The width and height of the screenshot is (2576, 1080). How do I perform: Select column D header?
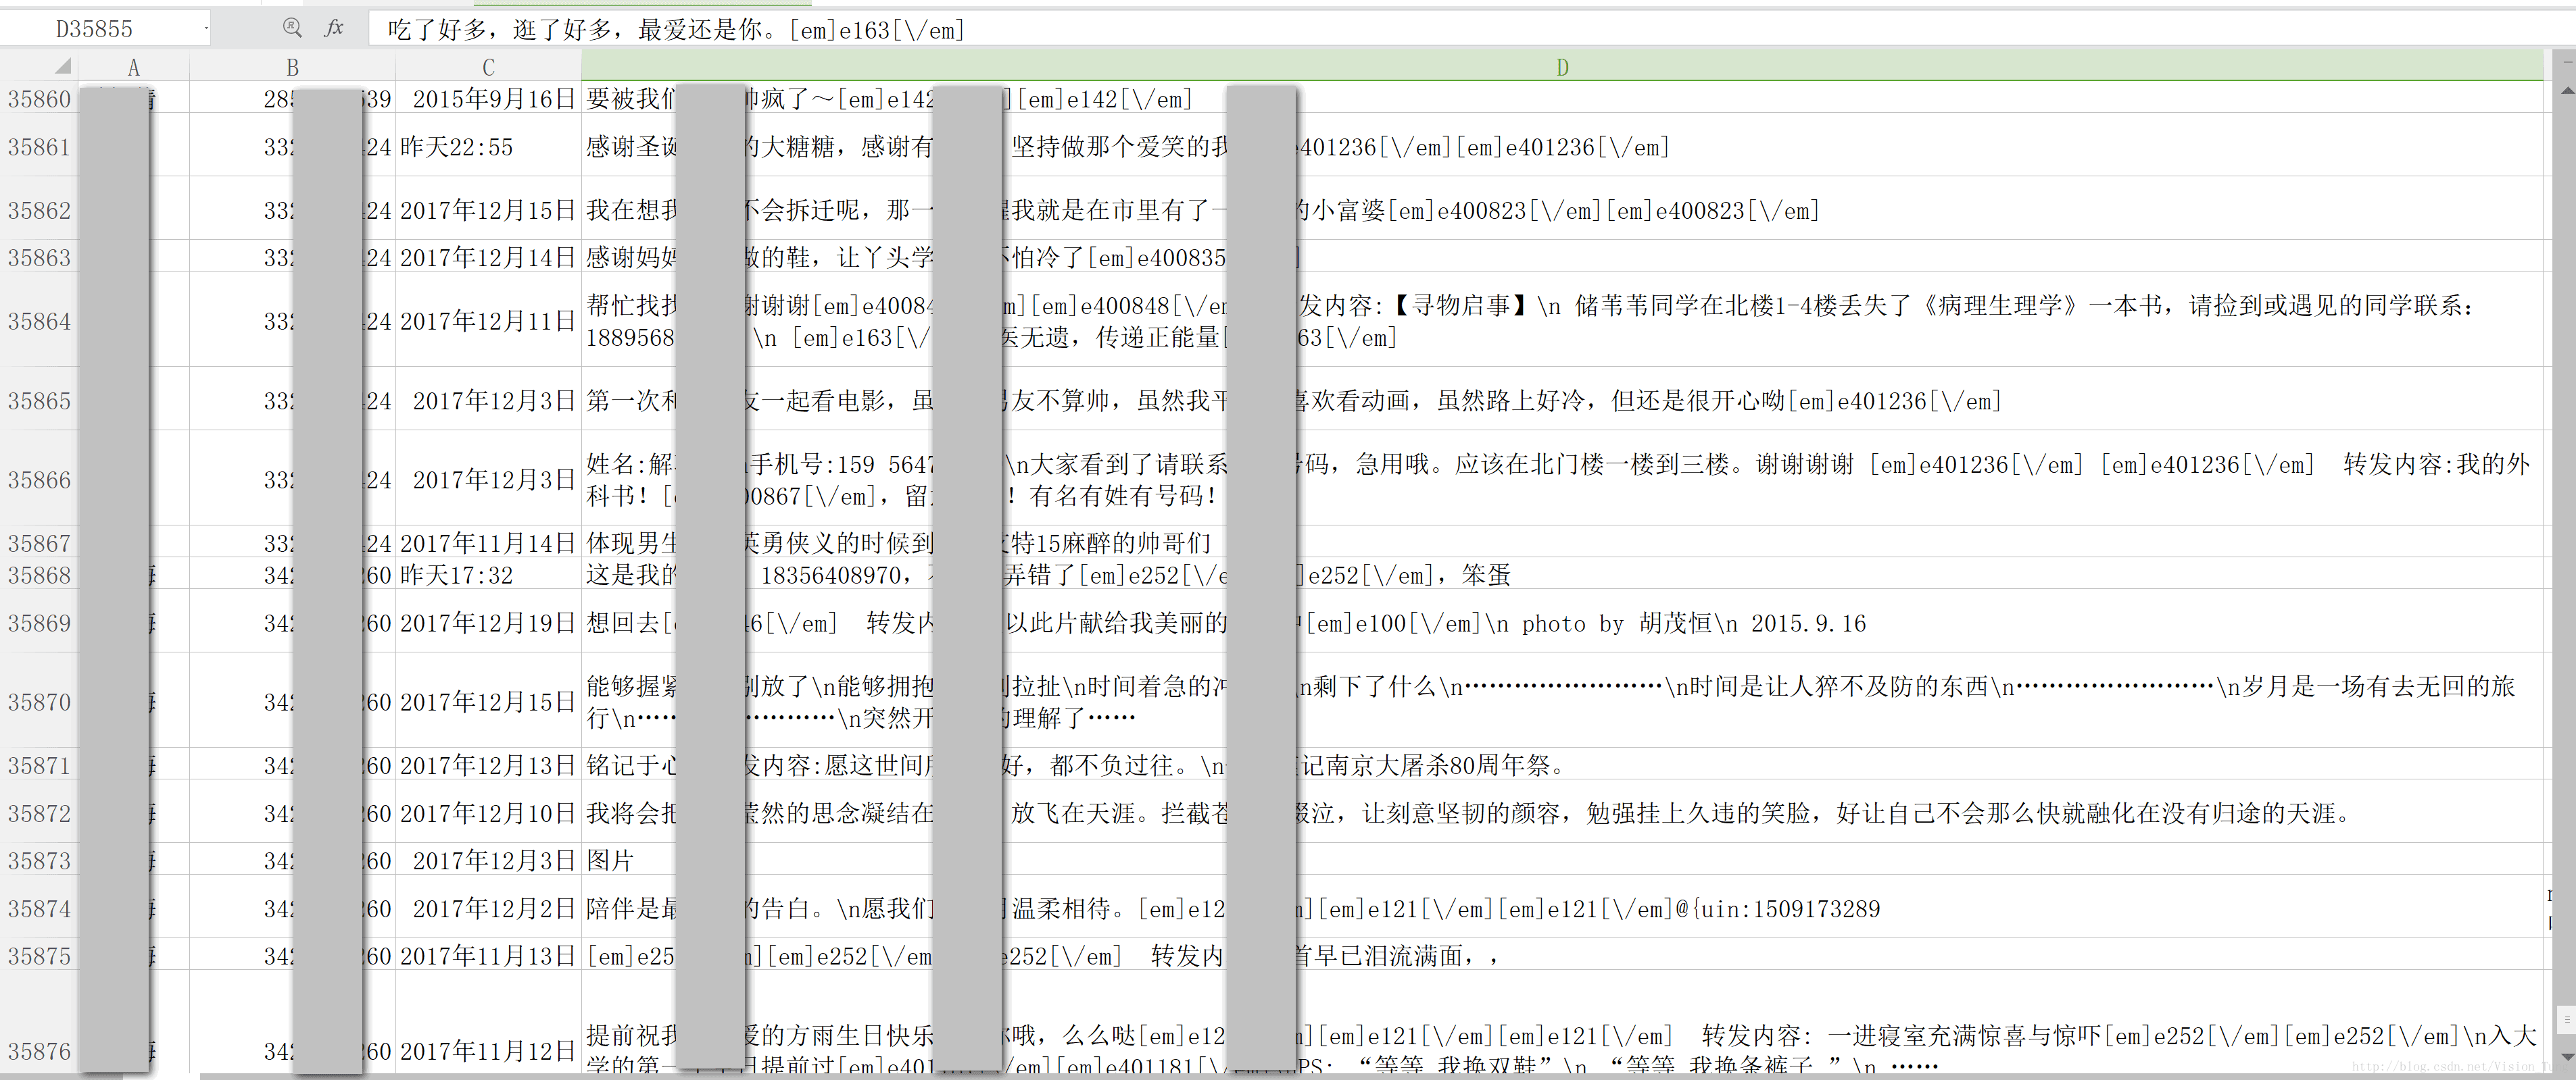click(x=1562, y=67)
